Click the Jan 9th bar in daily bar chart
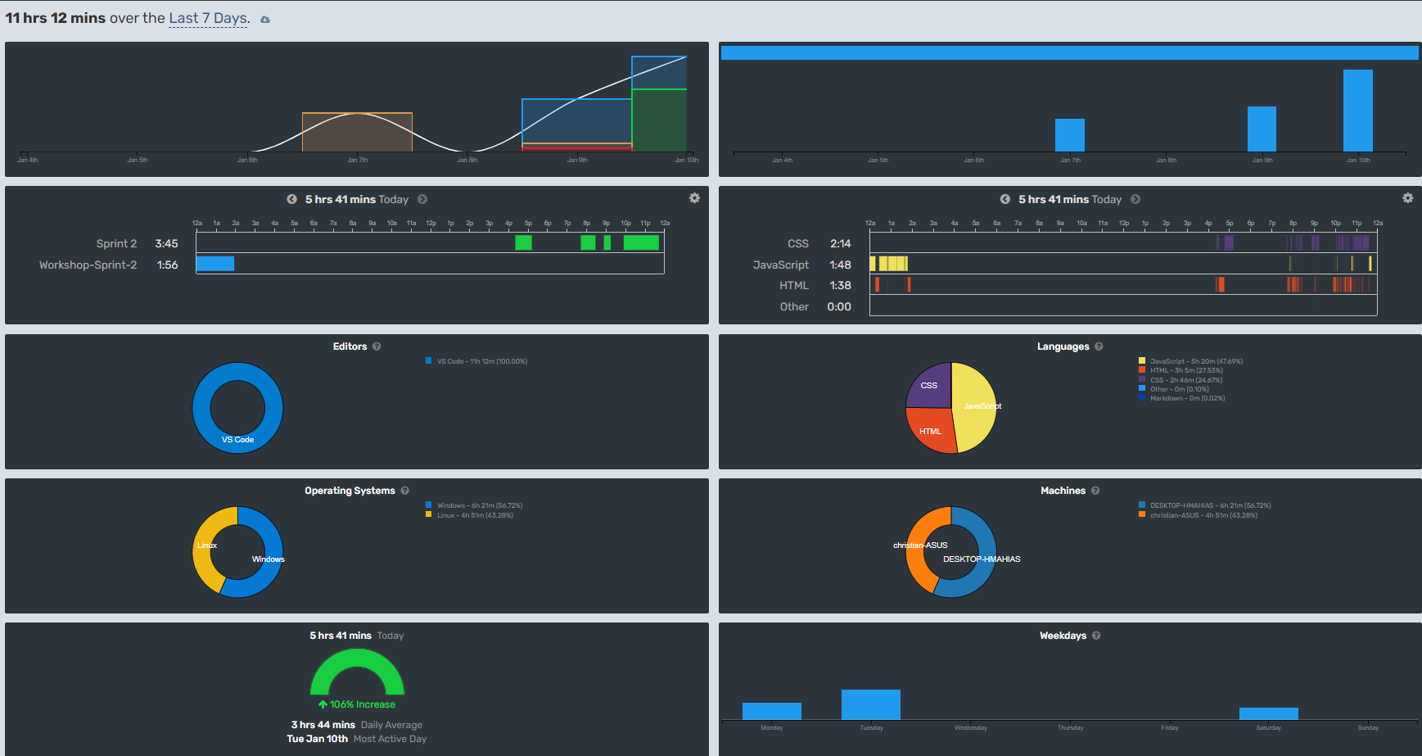 (x=1262, y=129)
